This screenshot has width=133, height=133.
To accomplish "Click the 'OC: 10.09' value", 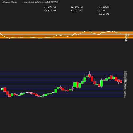I will tap(103, 7).
